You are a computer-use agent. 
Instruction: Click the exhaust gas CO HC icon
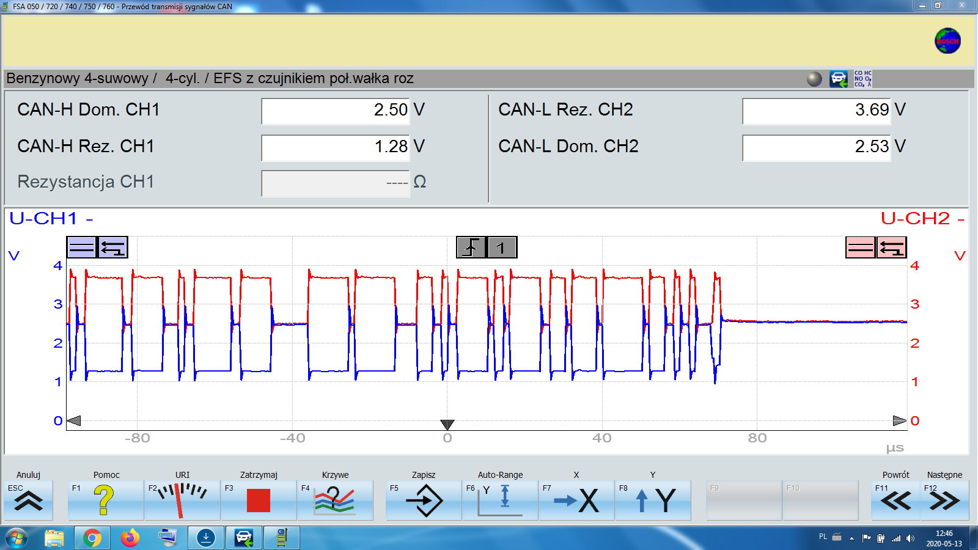coord(863,79)
